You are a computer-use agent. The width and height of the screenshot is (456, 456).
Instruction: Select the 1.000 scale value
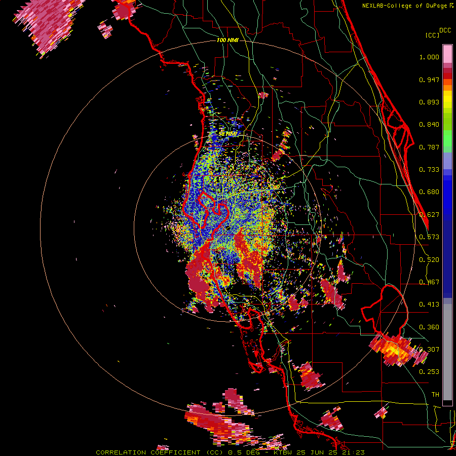[429, 57]
